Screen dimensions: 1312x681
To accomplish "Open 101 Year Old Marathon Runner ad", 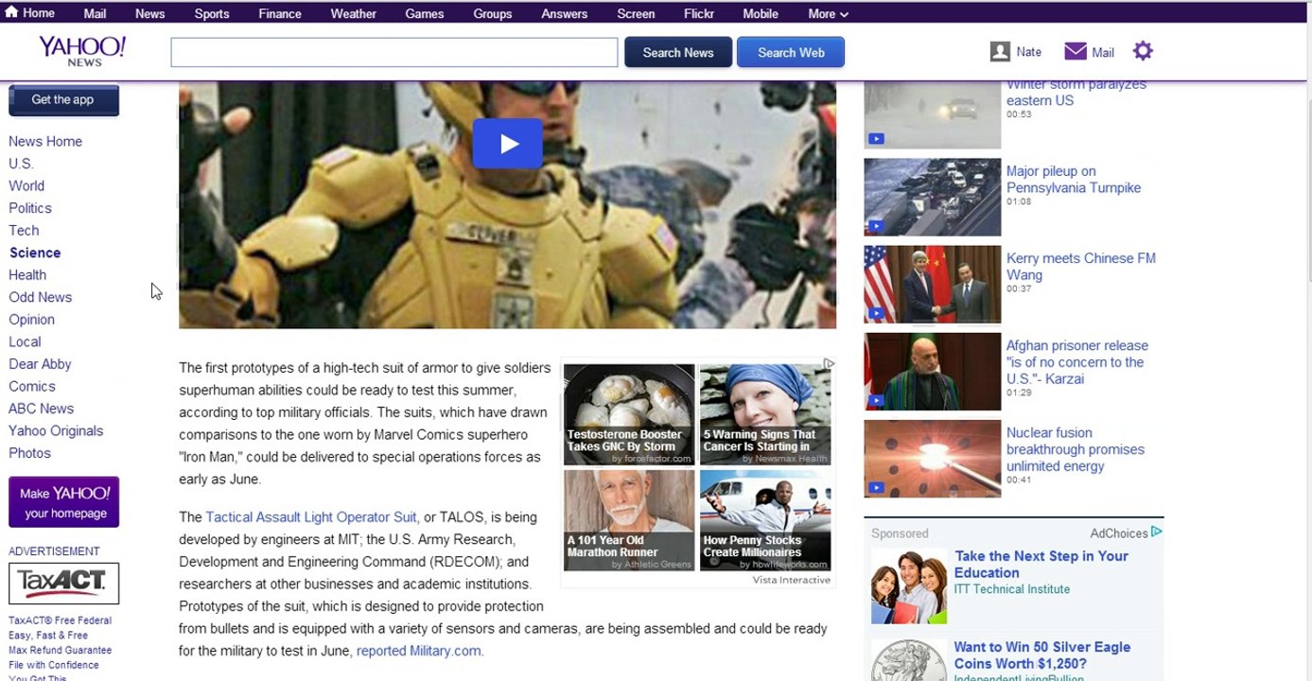I will [x=629, y=520].
